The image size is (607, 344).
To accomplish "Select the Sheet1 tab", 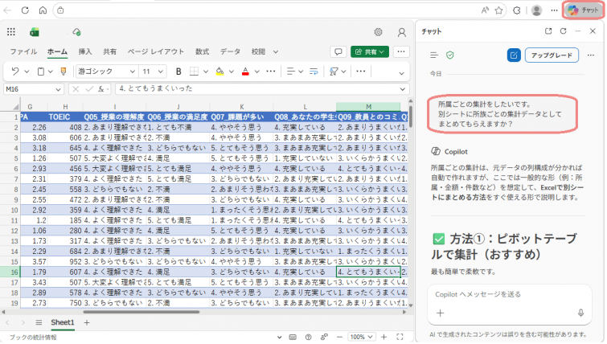I will 63,323.
